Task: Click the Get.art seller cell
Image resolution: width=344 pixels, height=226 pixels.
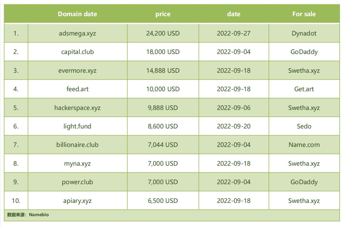Action: [304, 89]
